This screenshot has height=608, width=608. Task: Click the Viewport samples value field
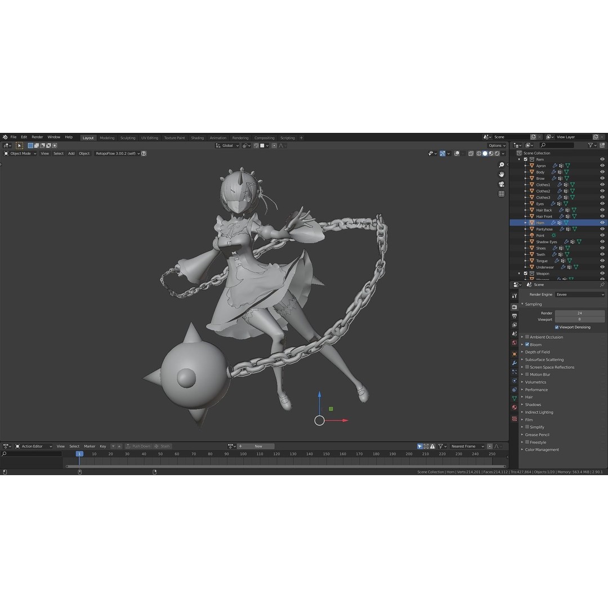(x=580, y=320)
